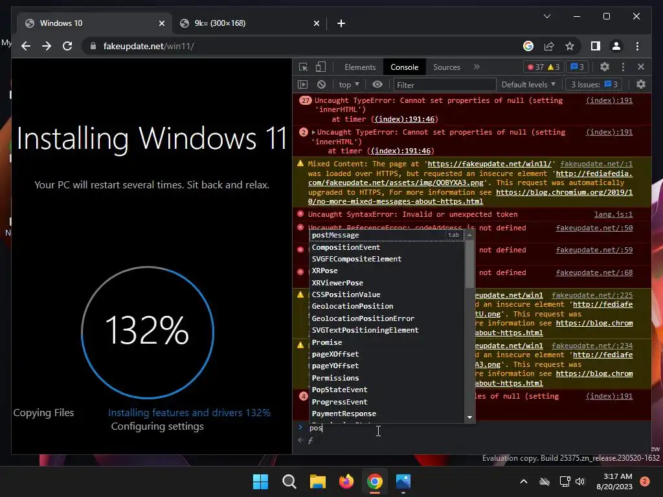Click autocomplete list scroll down arrow
The height and width of the screenshot is (497, 663).
(x=469, y=417)
